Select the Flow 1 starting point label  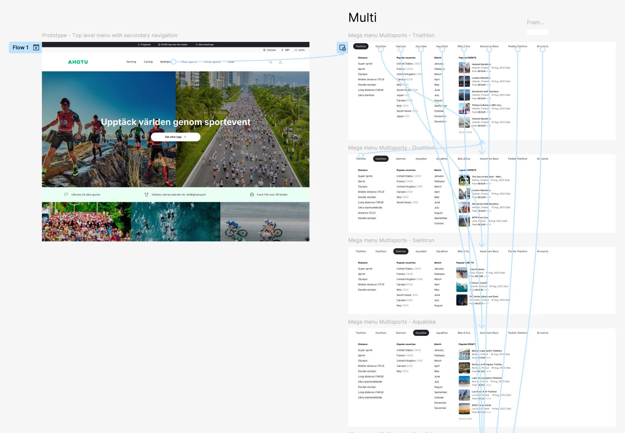click(x=21, y=48)
